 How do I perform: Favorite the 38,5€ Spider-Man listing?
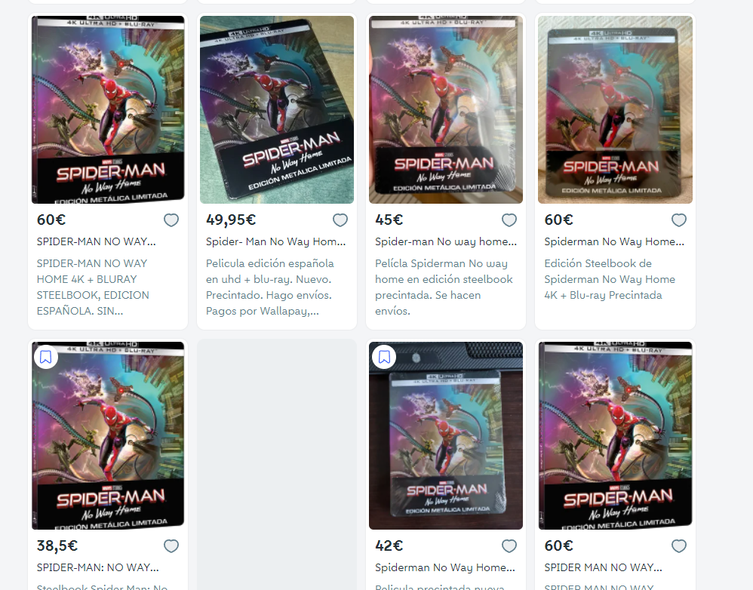tap(171, 545)
